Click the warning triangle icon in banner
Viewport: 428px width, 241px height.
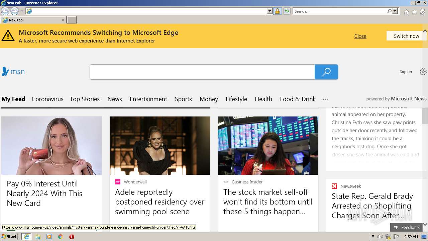click(8, 35)
